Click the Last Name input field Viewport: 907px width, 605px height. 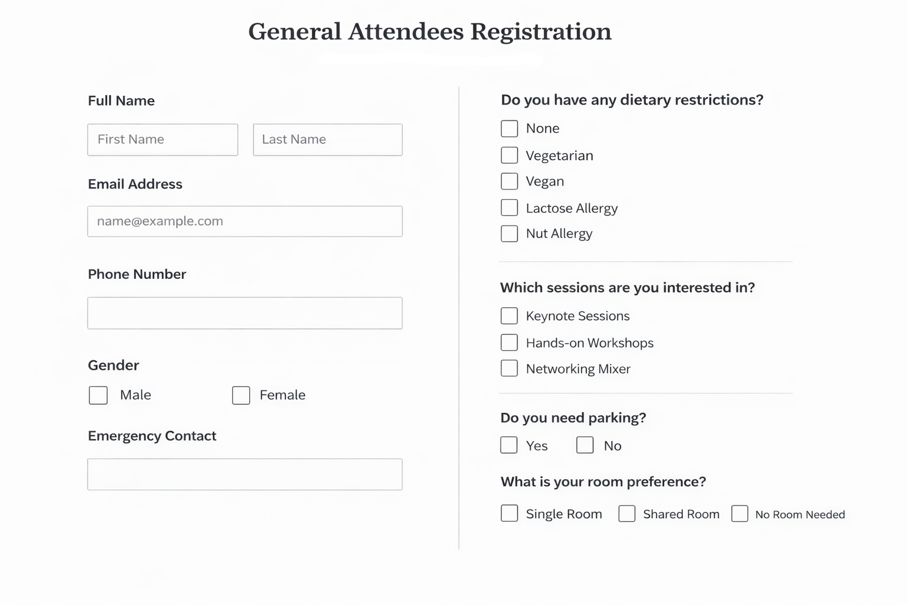point(327,139)
